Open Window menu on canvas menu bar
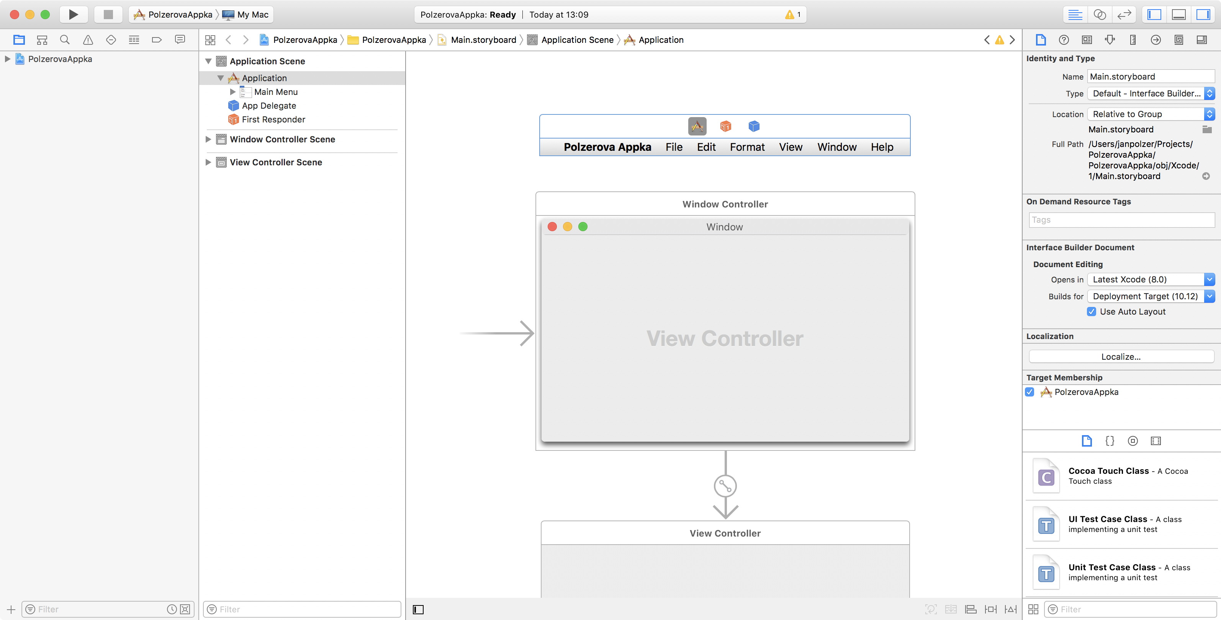Image resolution: width=1221 pixels, height=620 pixels. [836, 147]
